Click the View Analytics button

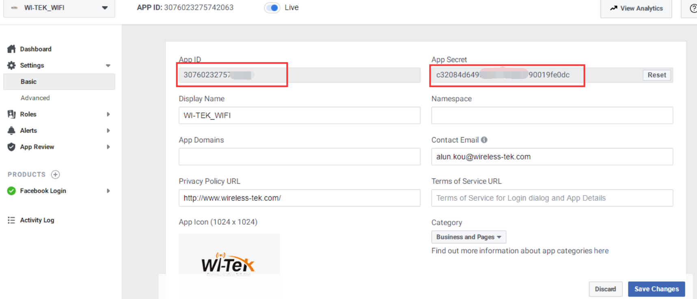pos(636,9)
